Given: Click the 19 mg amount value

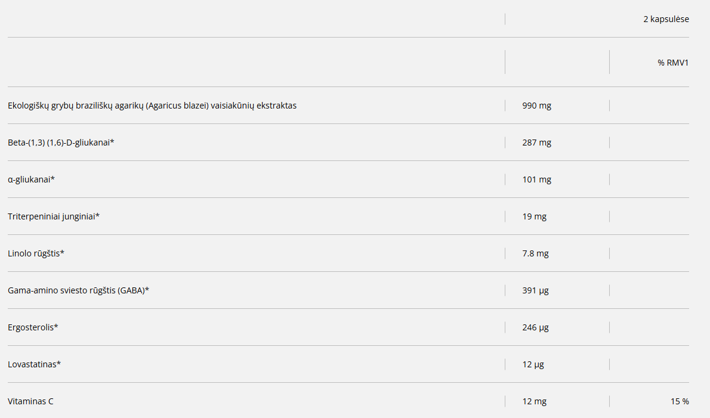Looking at the screenshot, I should [534, 216].
